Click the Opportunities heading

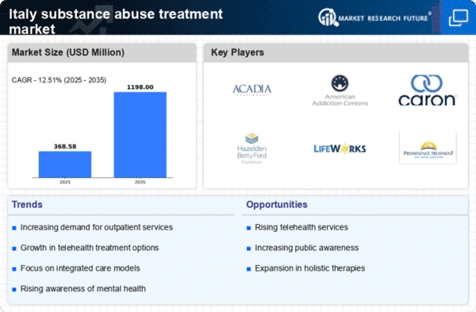277,205
